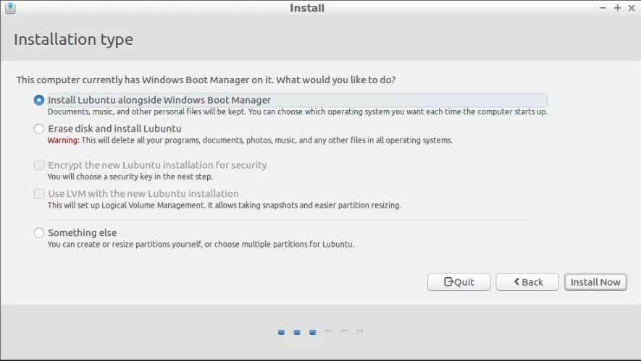
Task: Click the installer icon in title bar
Action: (11, 8)
